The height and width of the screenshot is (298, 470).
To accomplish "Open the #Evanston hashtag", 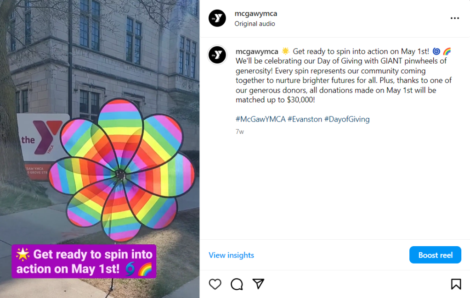I will [x=305, y=119].
